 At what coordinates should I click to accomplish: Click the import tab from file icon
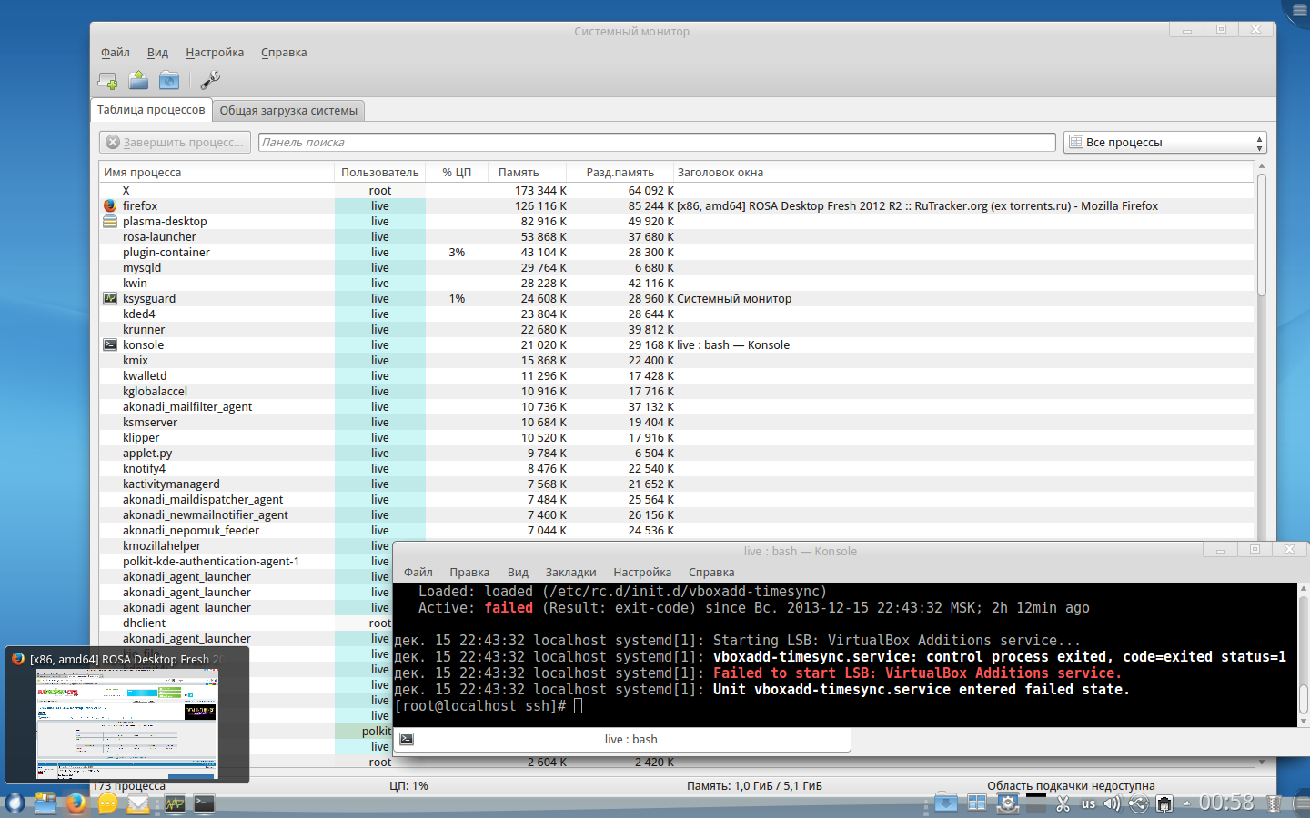(138, 80)
